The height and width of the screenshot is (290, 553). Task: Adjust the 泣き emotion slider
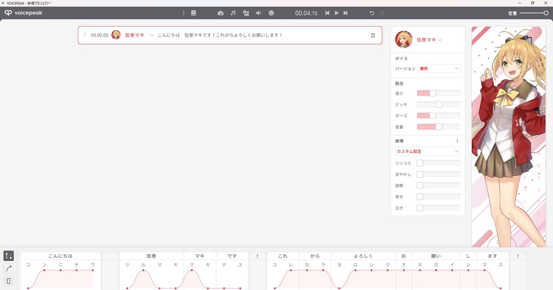pyautogui.click(x=438, y=208)
